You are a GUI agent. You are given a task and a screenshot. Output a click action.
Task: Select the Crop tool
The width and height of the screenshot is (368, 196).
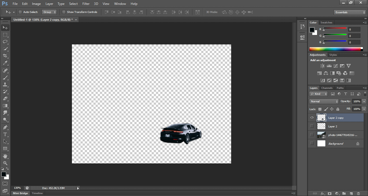click(5, 56)
